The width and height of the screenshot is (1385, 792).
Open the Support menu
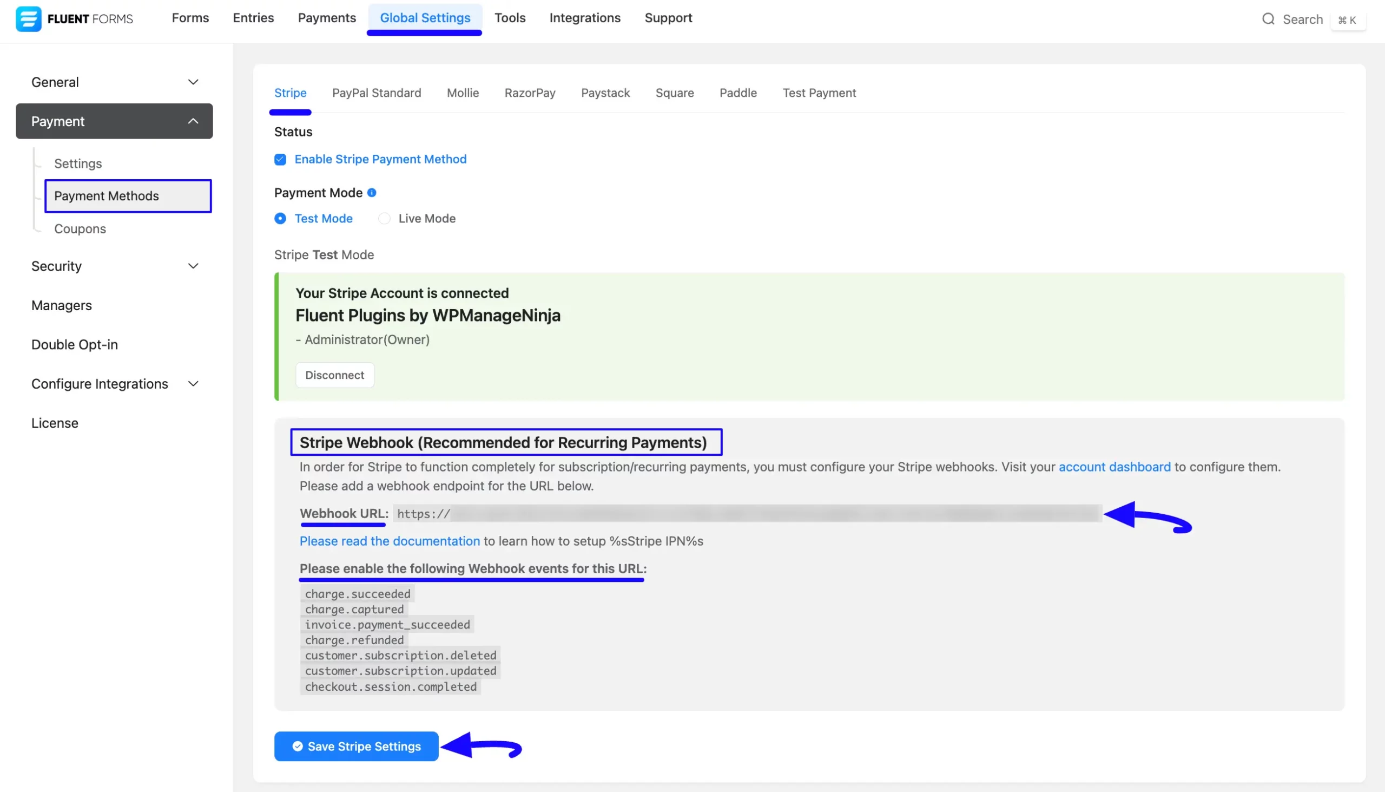[x=668, y=18]
